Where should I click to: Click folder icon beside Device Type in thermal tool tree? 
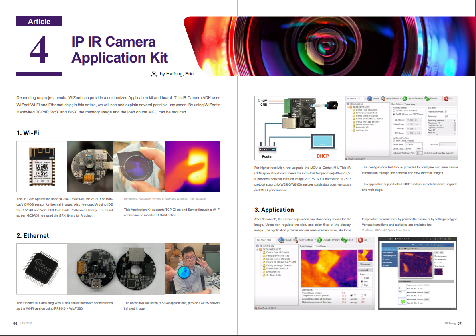pyautogui.click(x=264, y=253)
